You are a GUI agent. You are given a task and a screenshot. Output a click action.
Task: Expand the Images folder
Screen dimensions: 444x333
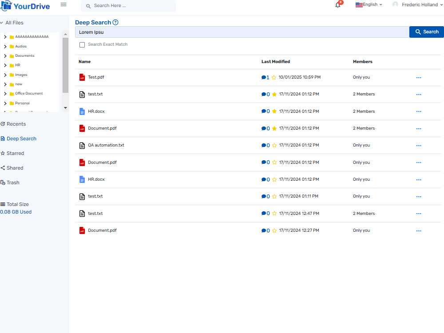pos(5,75)
